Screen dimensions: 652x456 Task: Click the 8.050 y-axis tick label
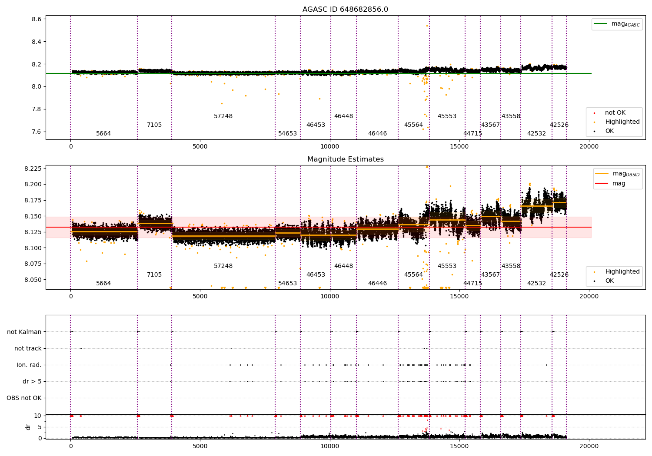click(x=33, y=280)
